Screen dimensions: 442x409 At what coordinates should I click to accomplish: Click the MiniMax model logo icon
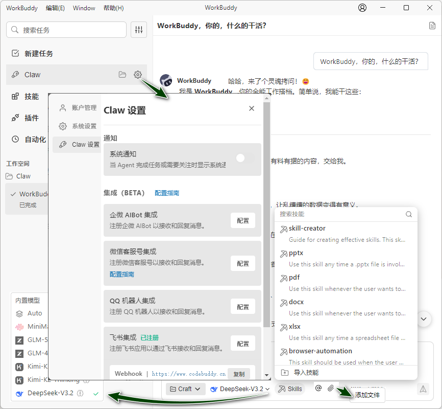click(19, 327)
